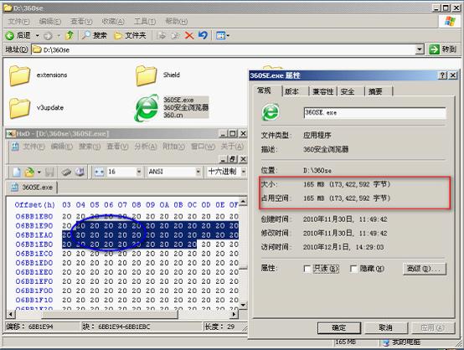
Task: Open the Explorer Search (搜索) button
Action: (x=95, y=35)
